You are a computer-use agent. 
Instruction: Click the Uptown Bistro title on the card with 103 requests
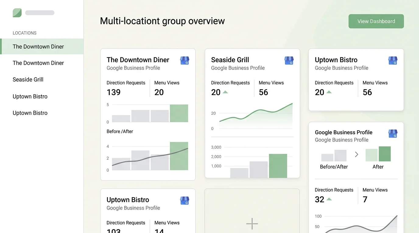click(128, 200)
